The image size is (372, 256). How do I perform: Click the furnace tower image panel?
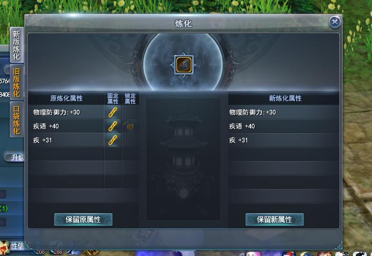(183, 160)
